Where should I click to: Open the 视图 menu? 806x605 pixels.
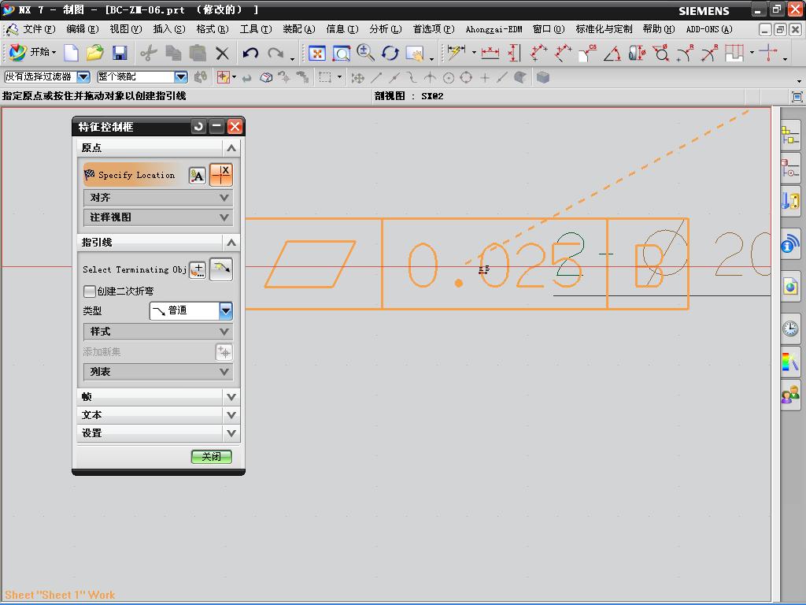[x=125, y=29]
